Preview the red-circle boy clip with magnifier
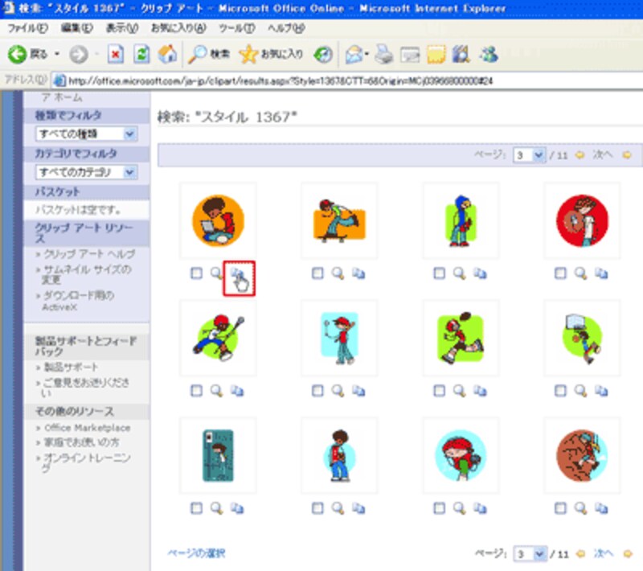The image size is (643, 571). [x=580, y=273]
